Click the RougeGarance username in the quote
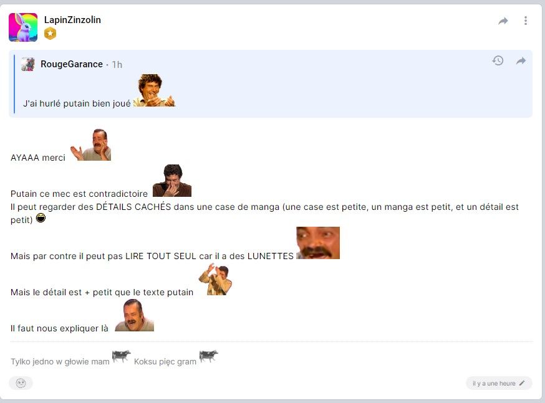Screen dimensions: 545x403 pyautogui.click(x=72, y=64)
